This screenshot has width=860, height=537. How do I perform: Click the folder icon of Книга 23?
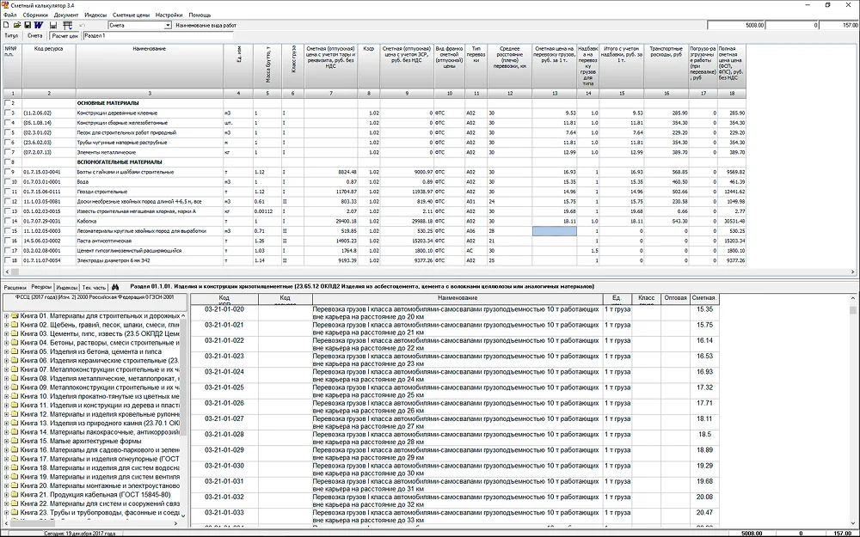tap(15, 513)
